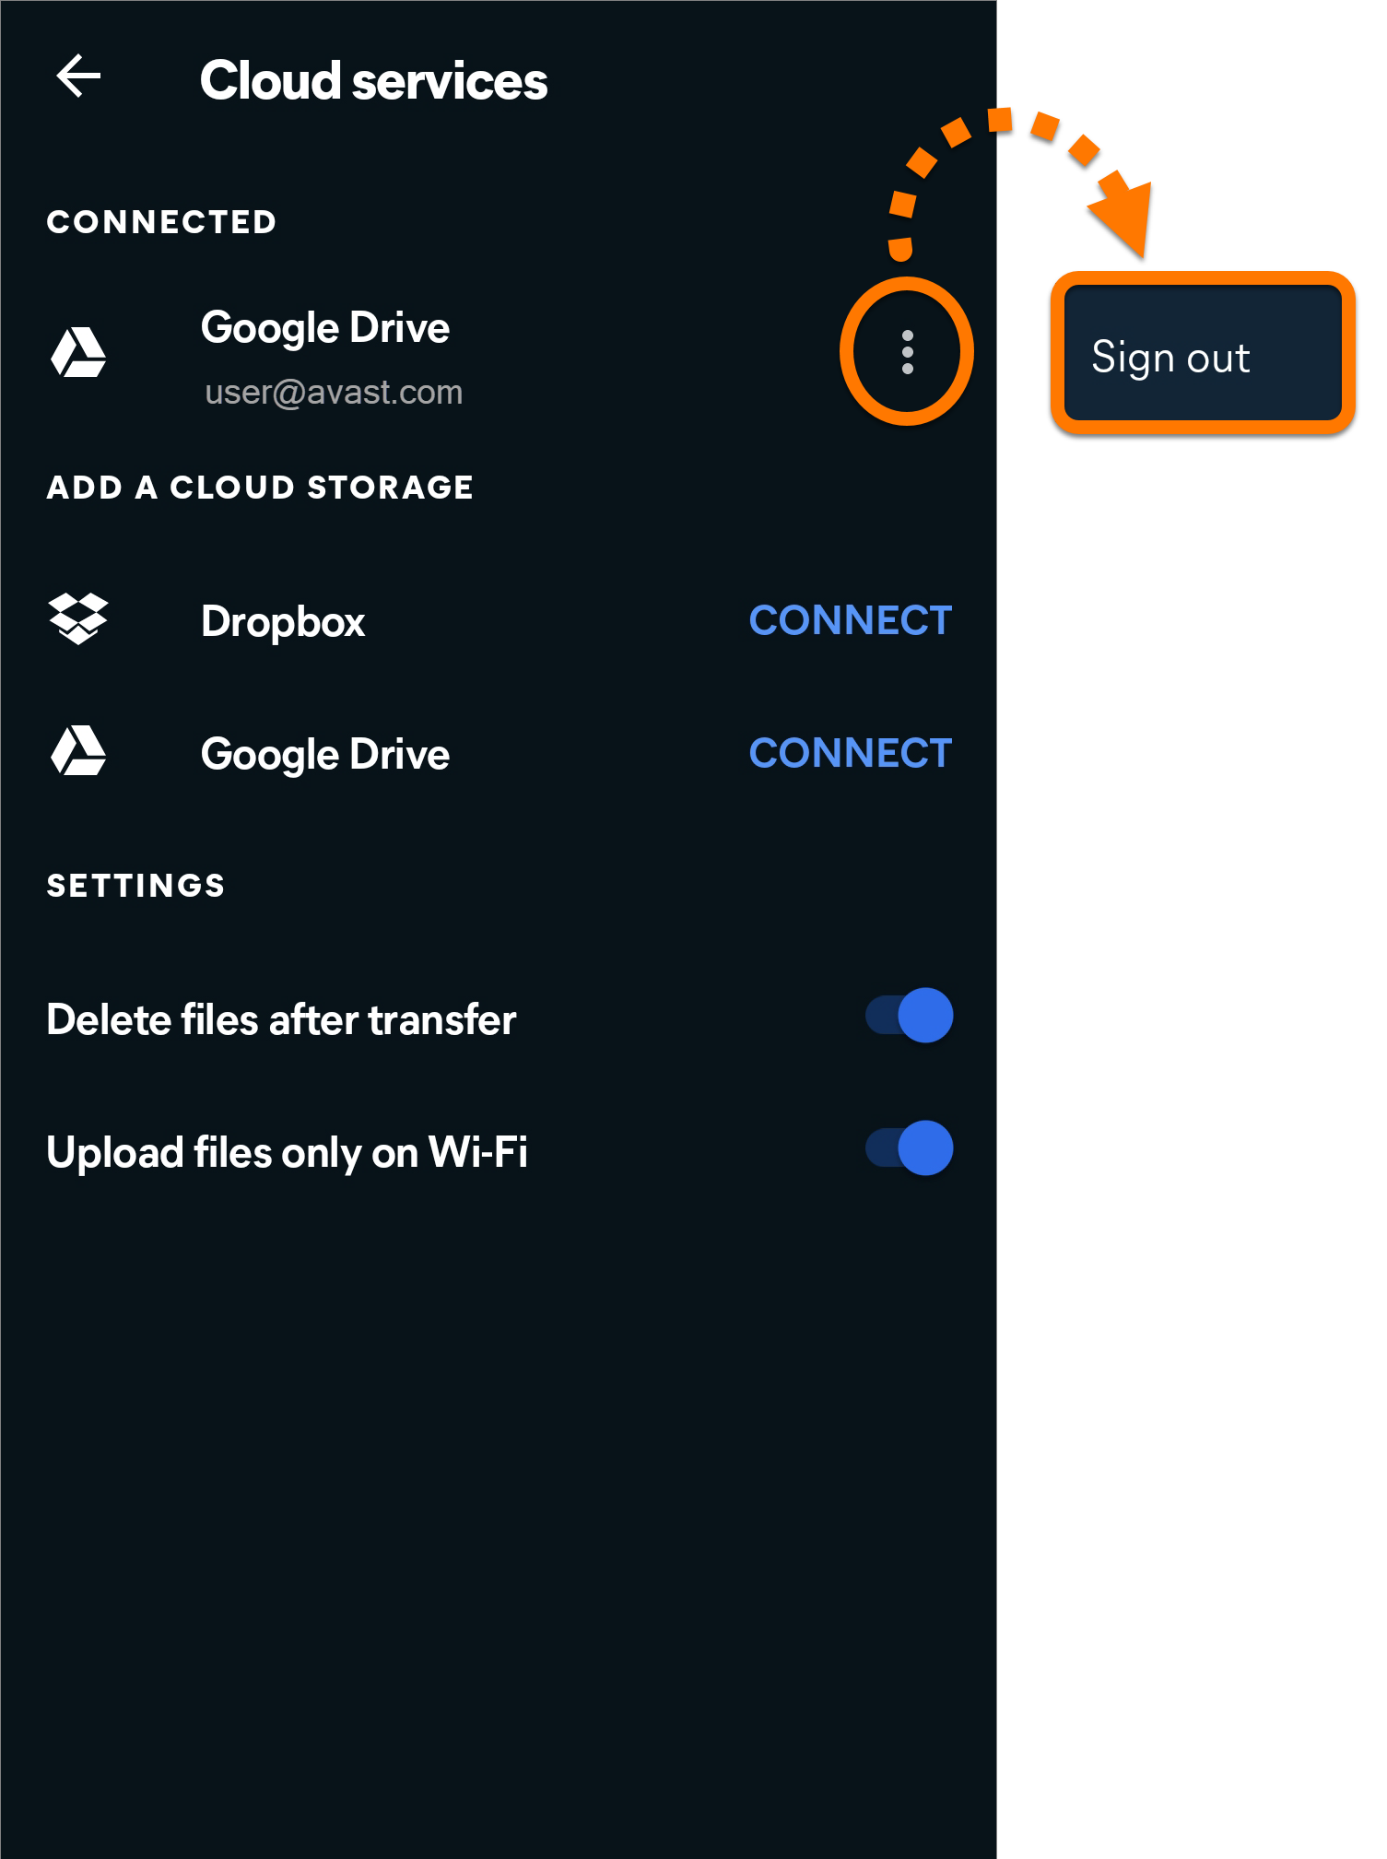
Task: Toggle Delete files after transfer switch
Action: tap(909, 1016)
